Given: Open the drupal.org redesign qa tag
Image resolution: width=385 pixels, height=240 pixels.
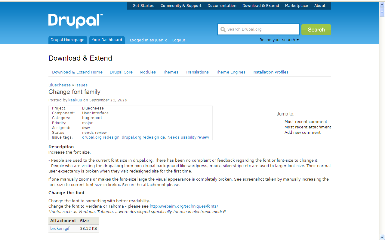Looking at the screenshot, I should click(143, 137).
